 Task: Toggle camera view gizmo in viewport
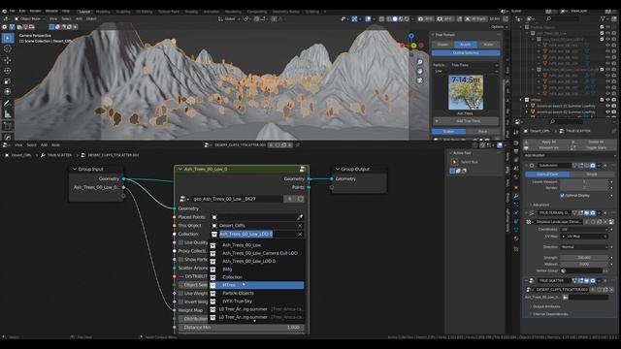[x=420, y=80]
